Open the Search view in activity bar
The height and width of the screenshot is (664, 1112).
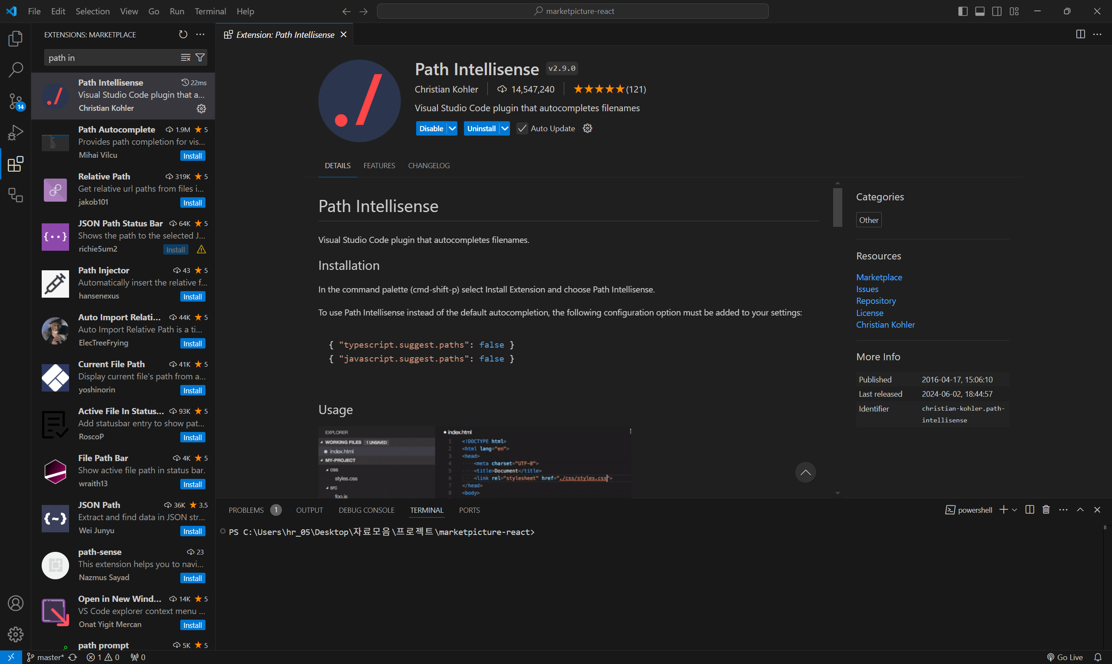point(16,70)
